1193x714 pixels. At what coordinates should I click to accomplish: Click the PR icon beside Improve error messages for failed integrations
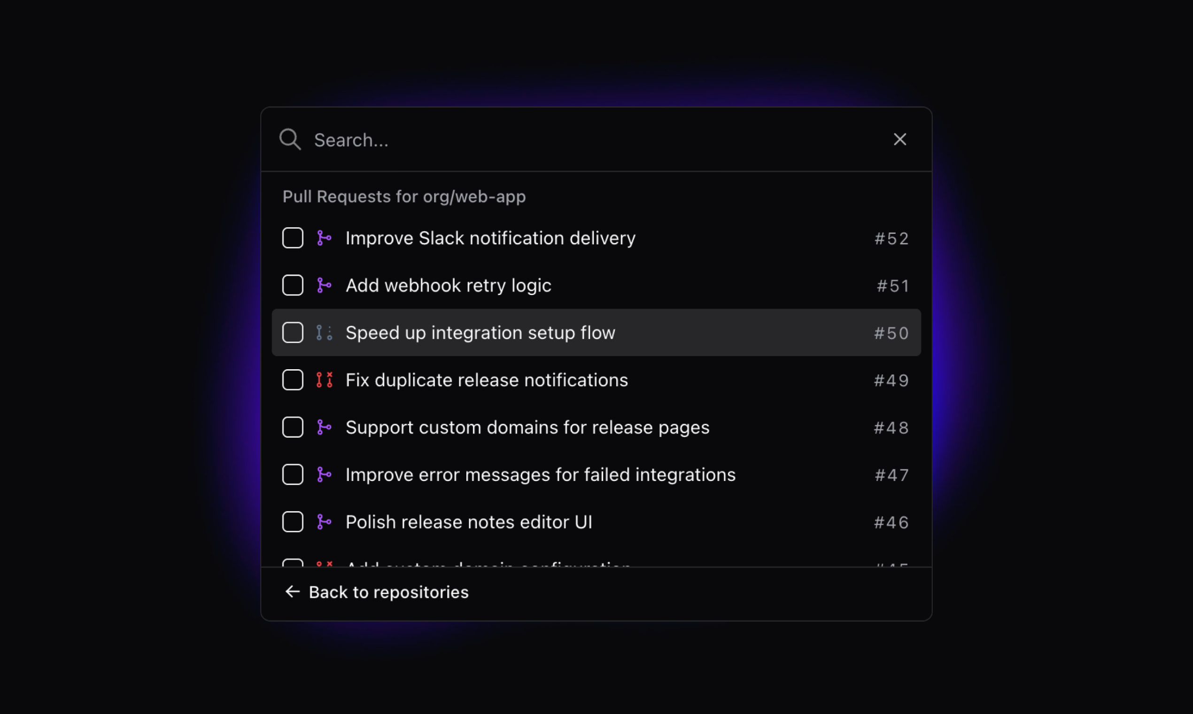click(x=325, y=474)
